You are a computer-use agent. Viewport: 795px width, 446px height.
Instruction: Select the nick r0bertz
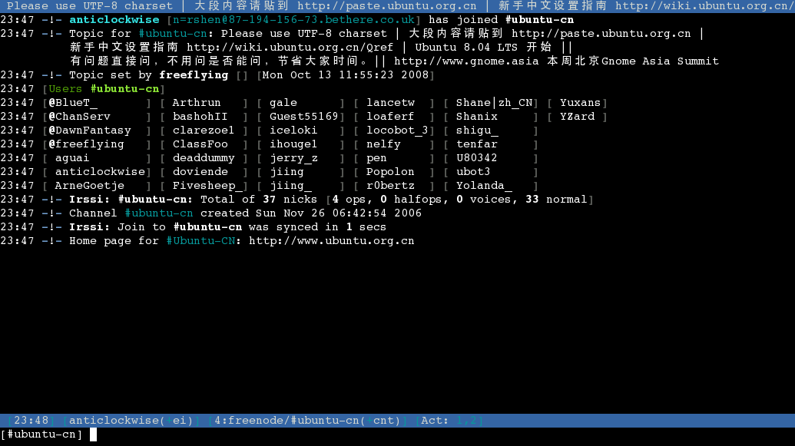tap(390, 186)
